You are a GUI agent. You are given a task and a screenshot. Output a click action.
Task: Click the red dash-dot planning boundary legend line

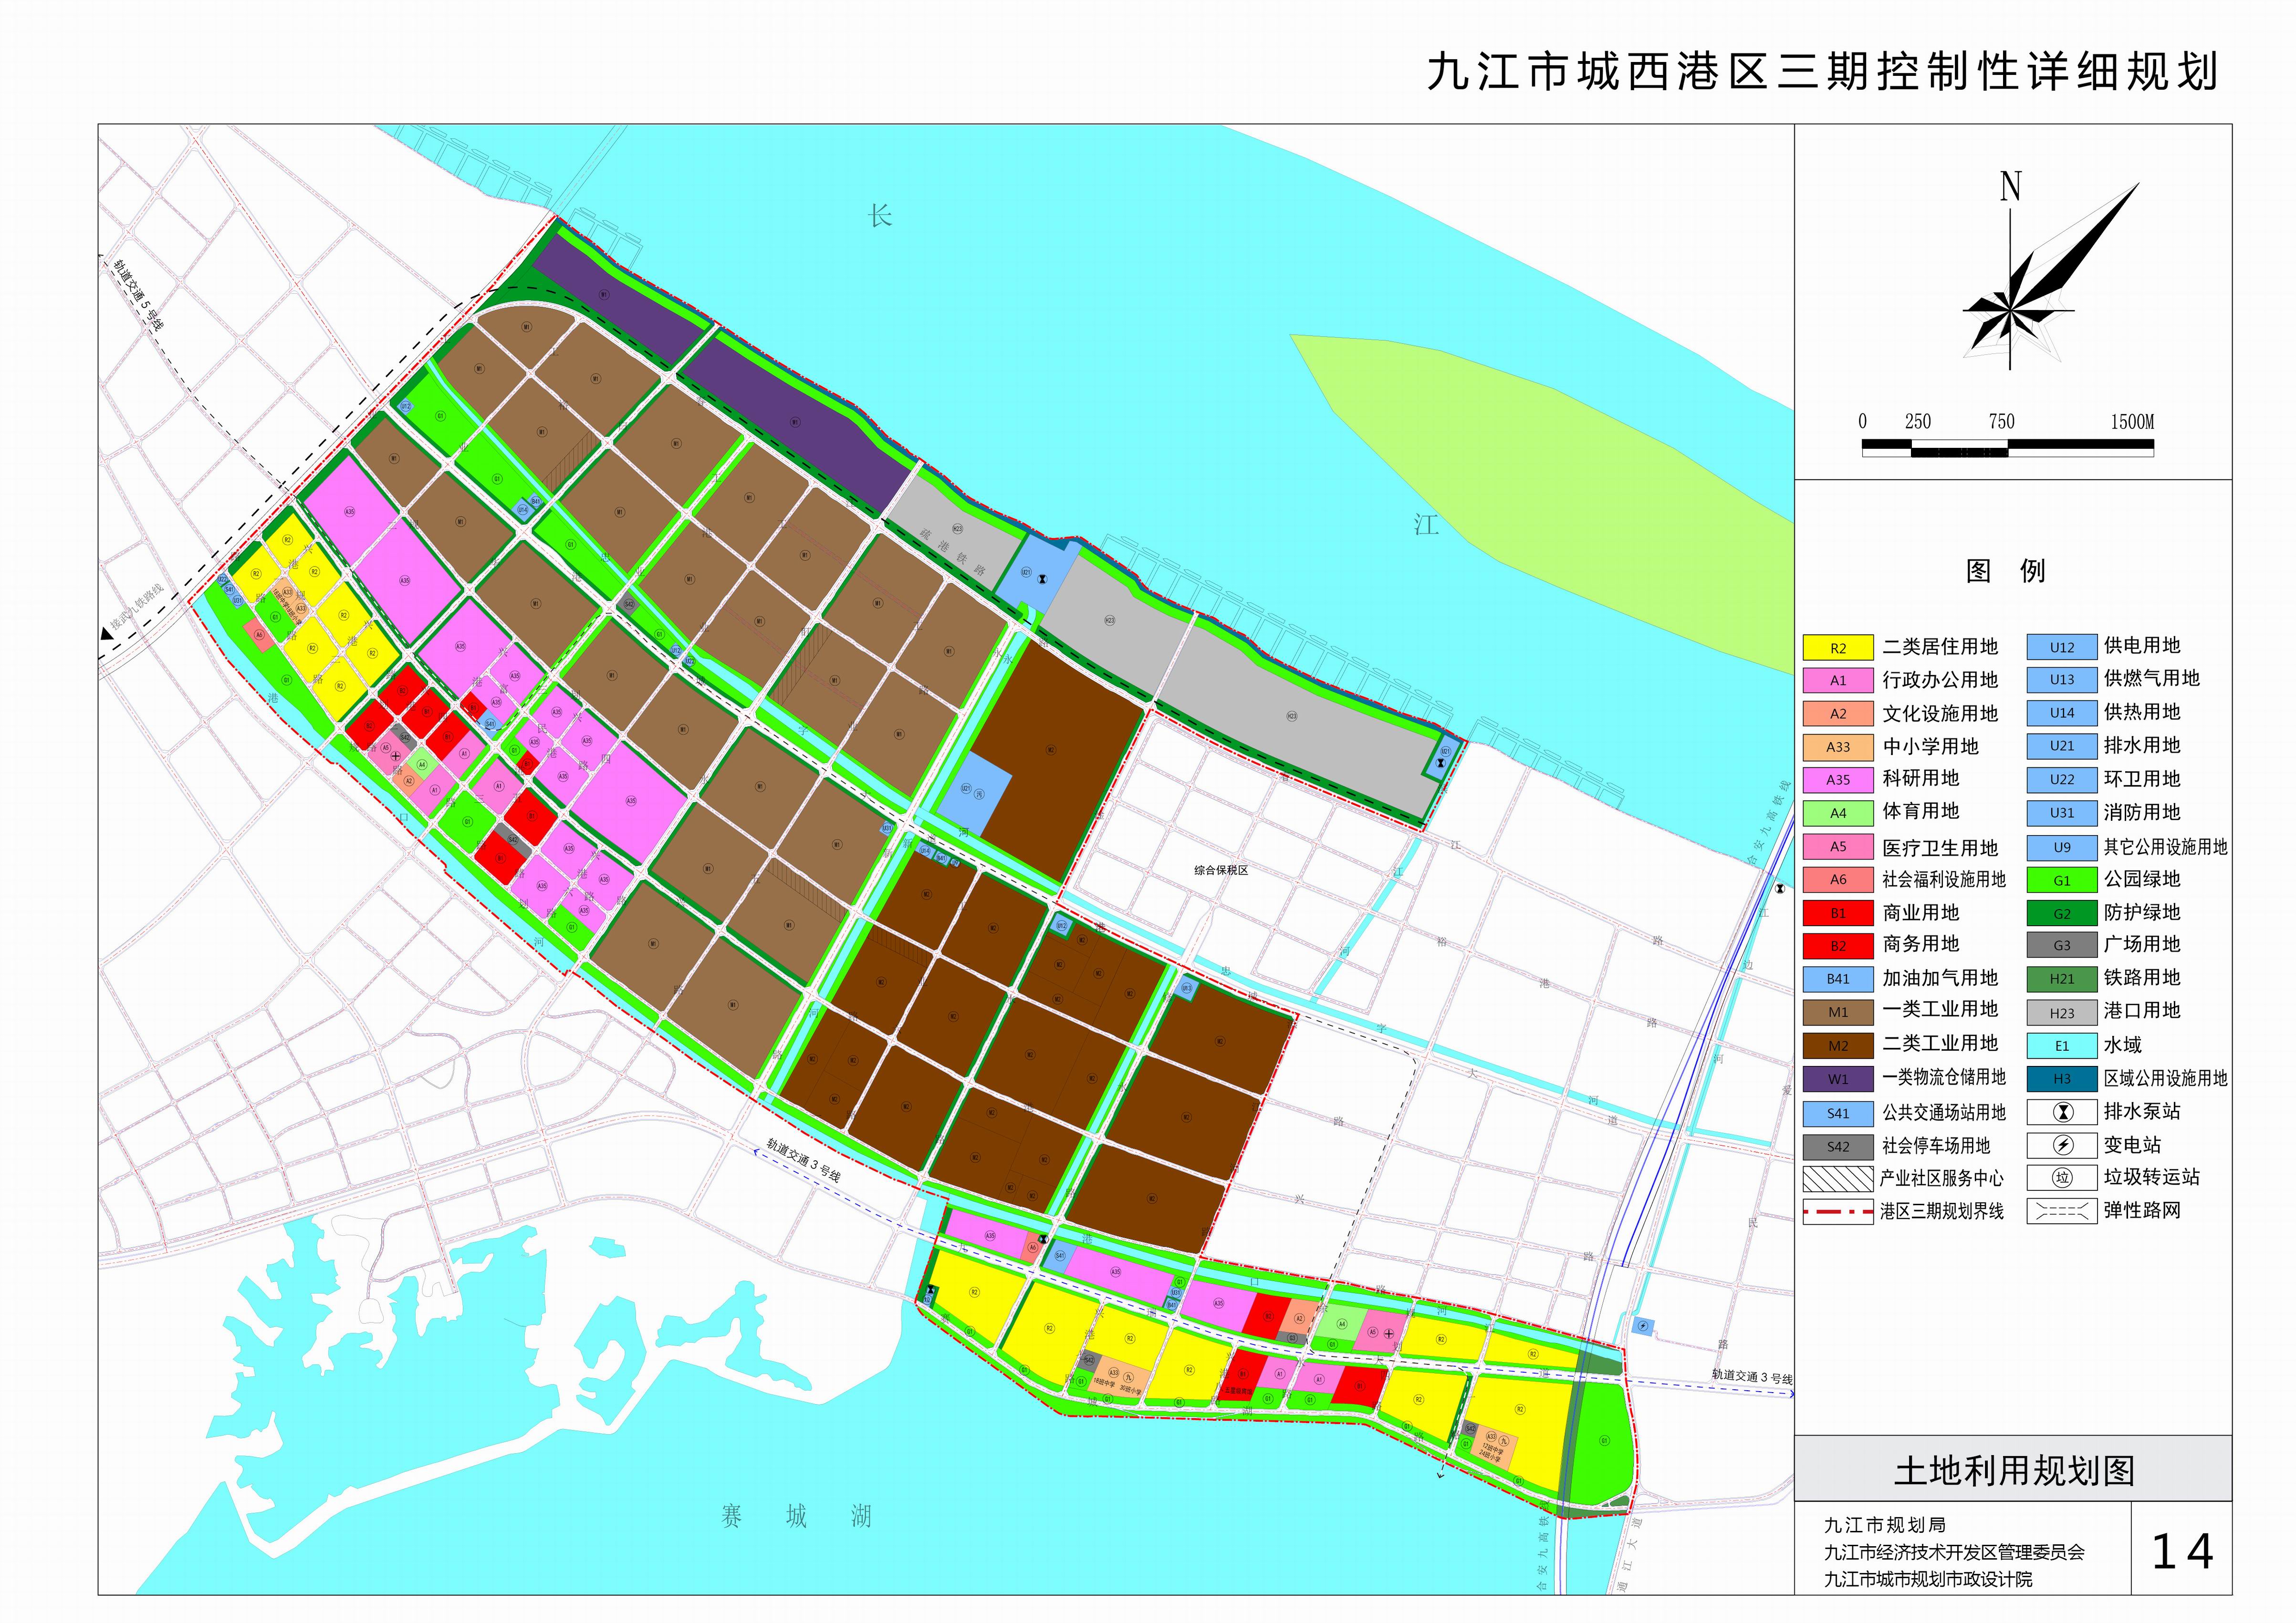coord(1838,1211)
